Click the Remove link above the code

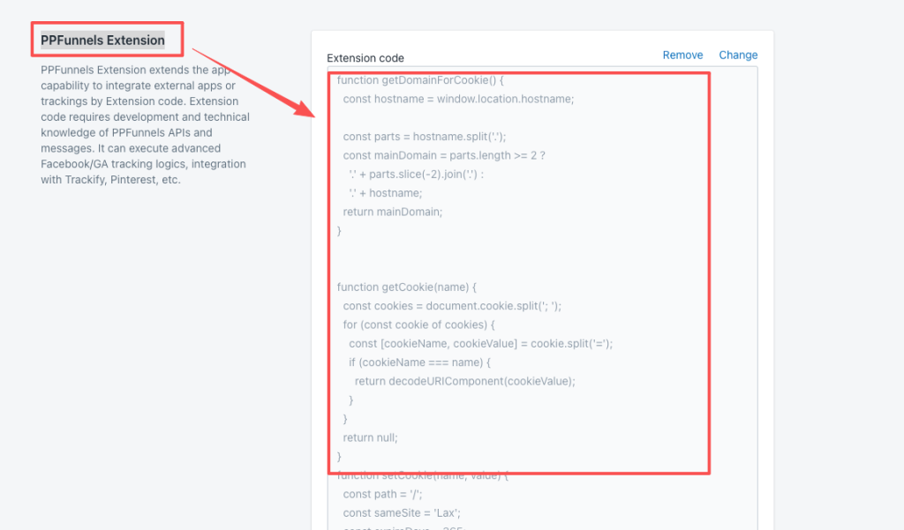pos(682,55)
